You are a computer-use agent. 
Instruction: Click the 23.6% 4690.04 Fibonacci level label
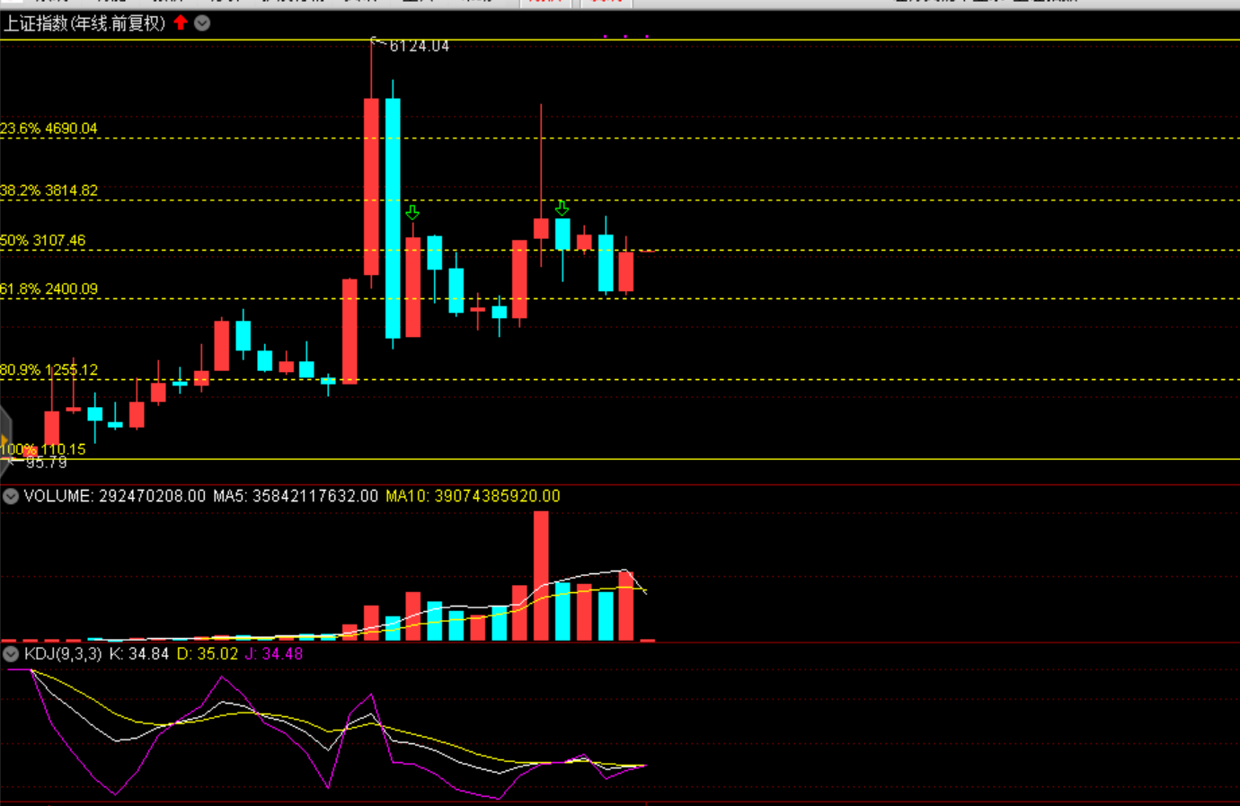pos(49,128)
